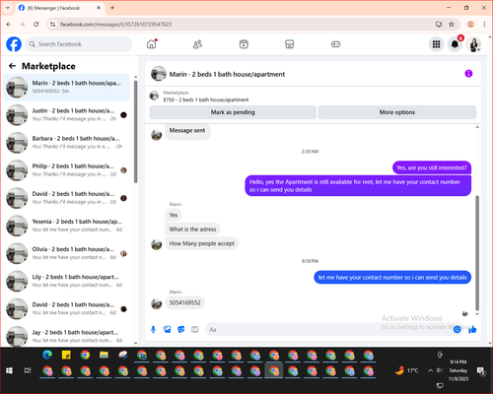This screenshot has width=493, height=394.
Task: Open File Explorer from taskbar
Action: click(104, 355)
